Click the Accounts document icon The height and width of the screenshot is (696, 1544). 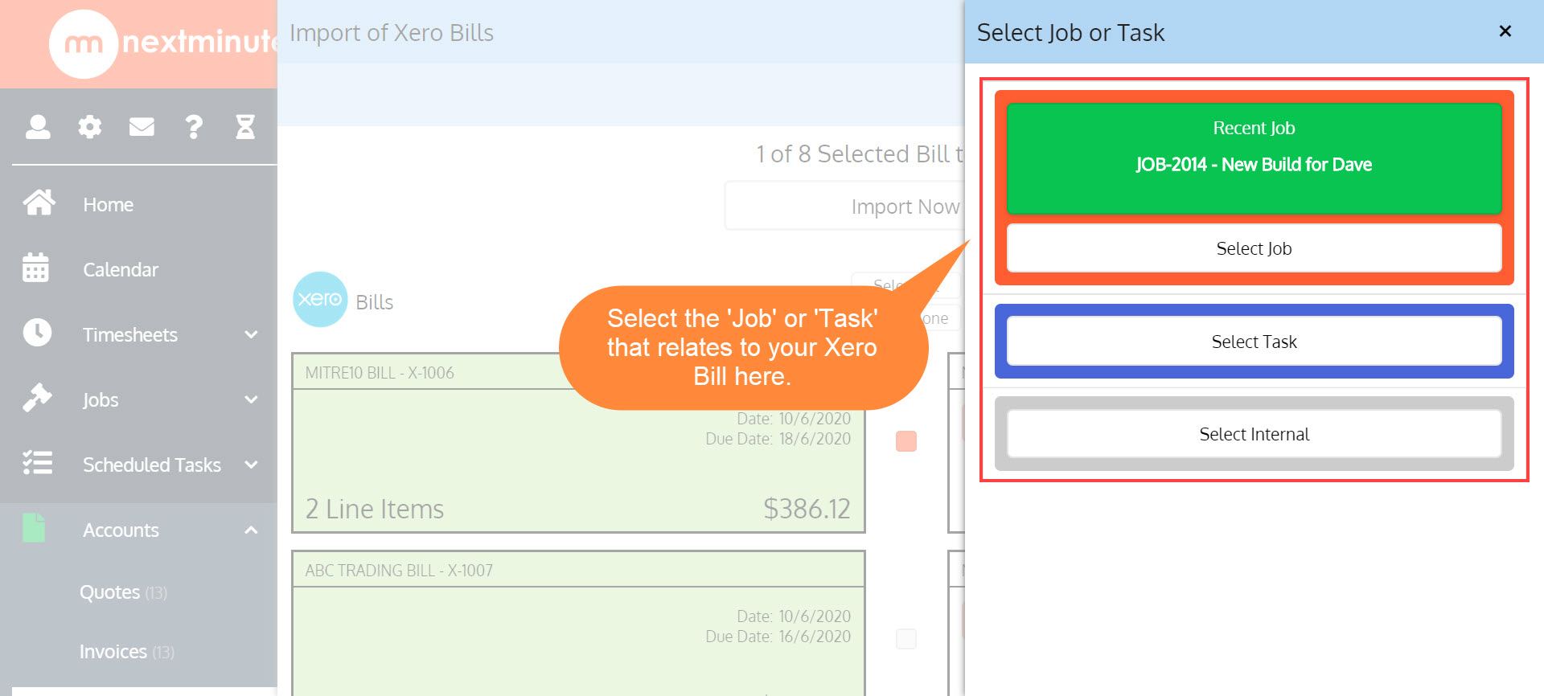pyautogui.click(x=34, y=527)
